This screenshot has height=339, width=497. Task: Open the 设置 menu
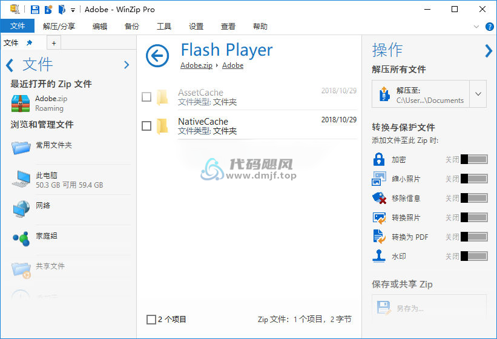196,26
